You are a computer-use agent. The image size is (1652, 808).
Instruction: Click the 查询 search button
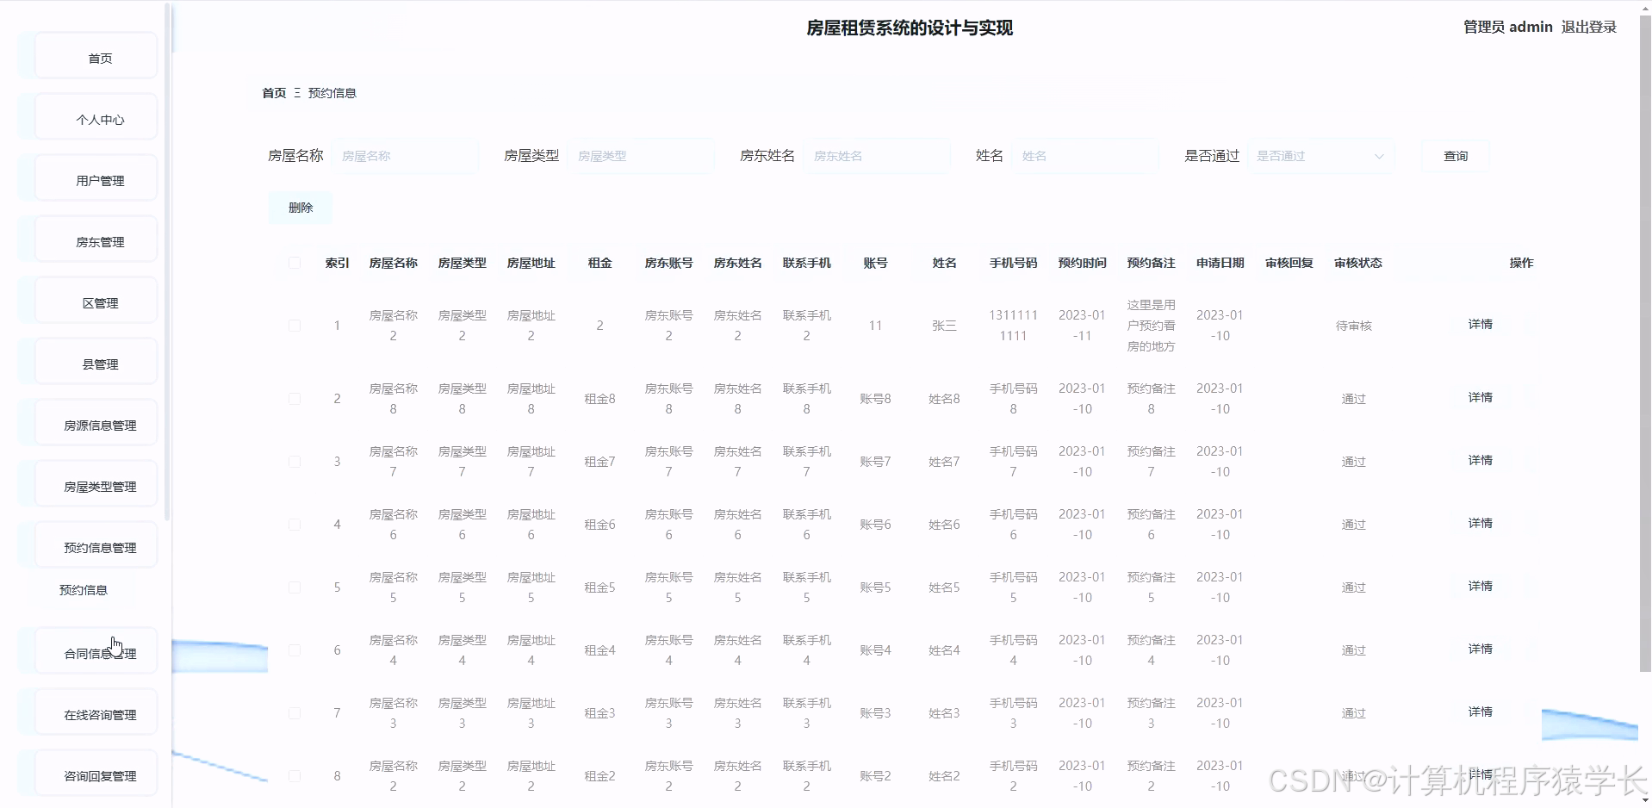[x=1455, y=156]
